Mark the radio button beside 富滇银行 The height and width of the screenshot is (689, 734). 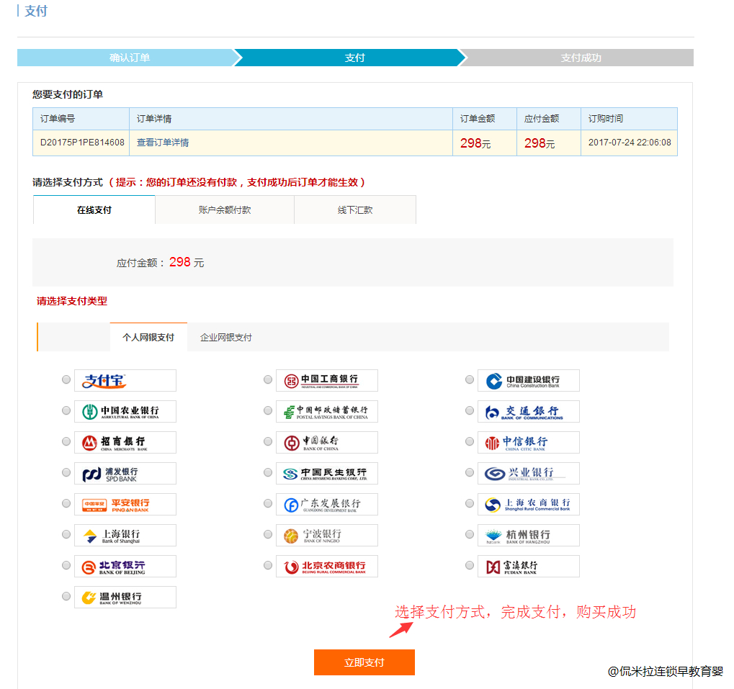pyautogui.click(x=470, y=565)
